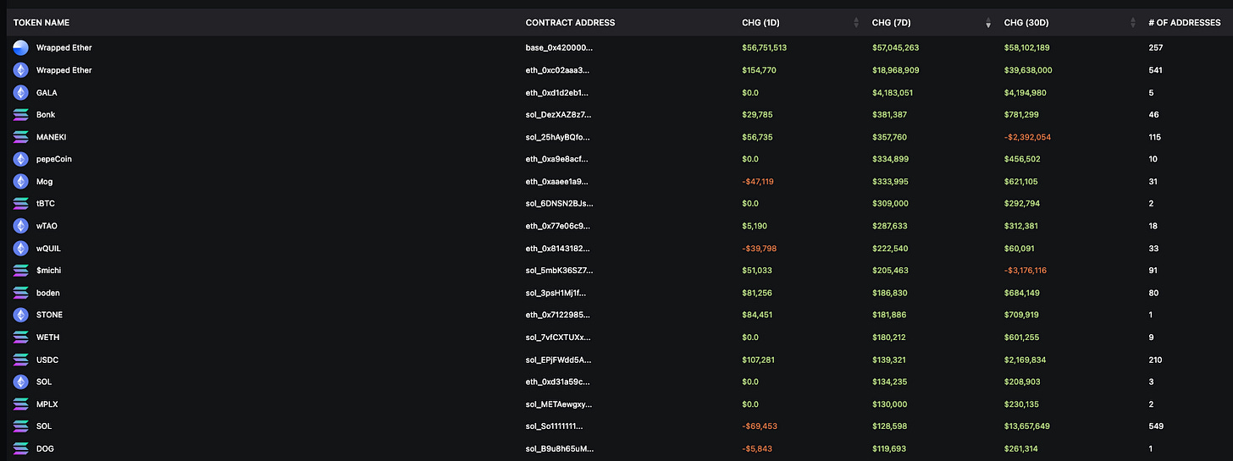
Task: Click the -$2,392,054 thirty-day value for MANEKI
Action: [1027, 137]
